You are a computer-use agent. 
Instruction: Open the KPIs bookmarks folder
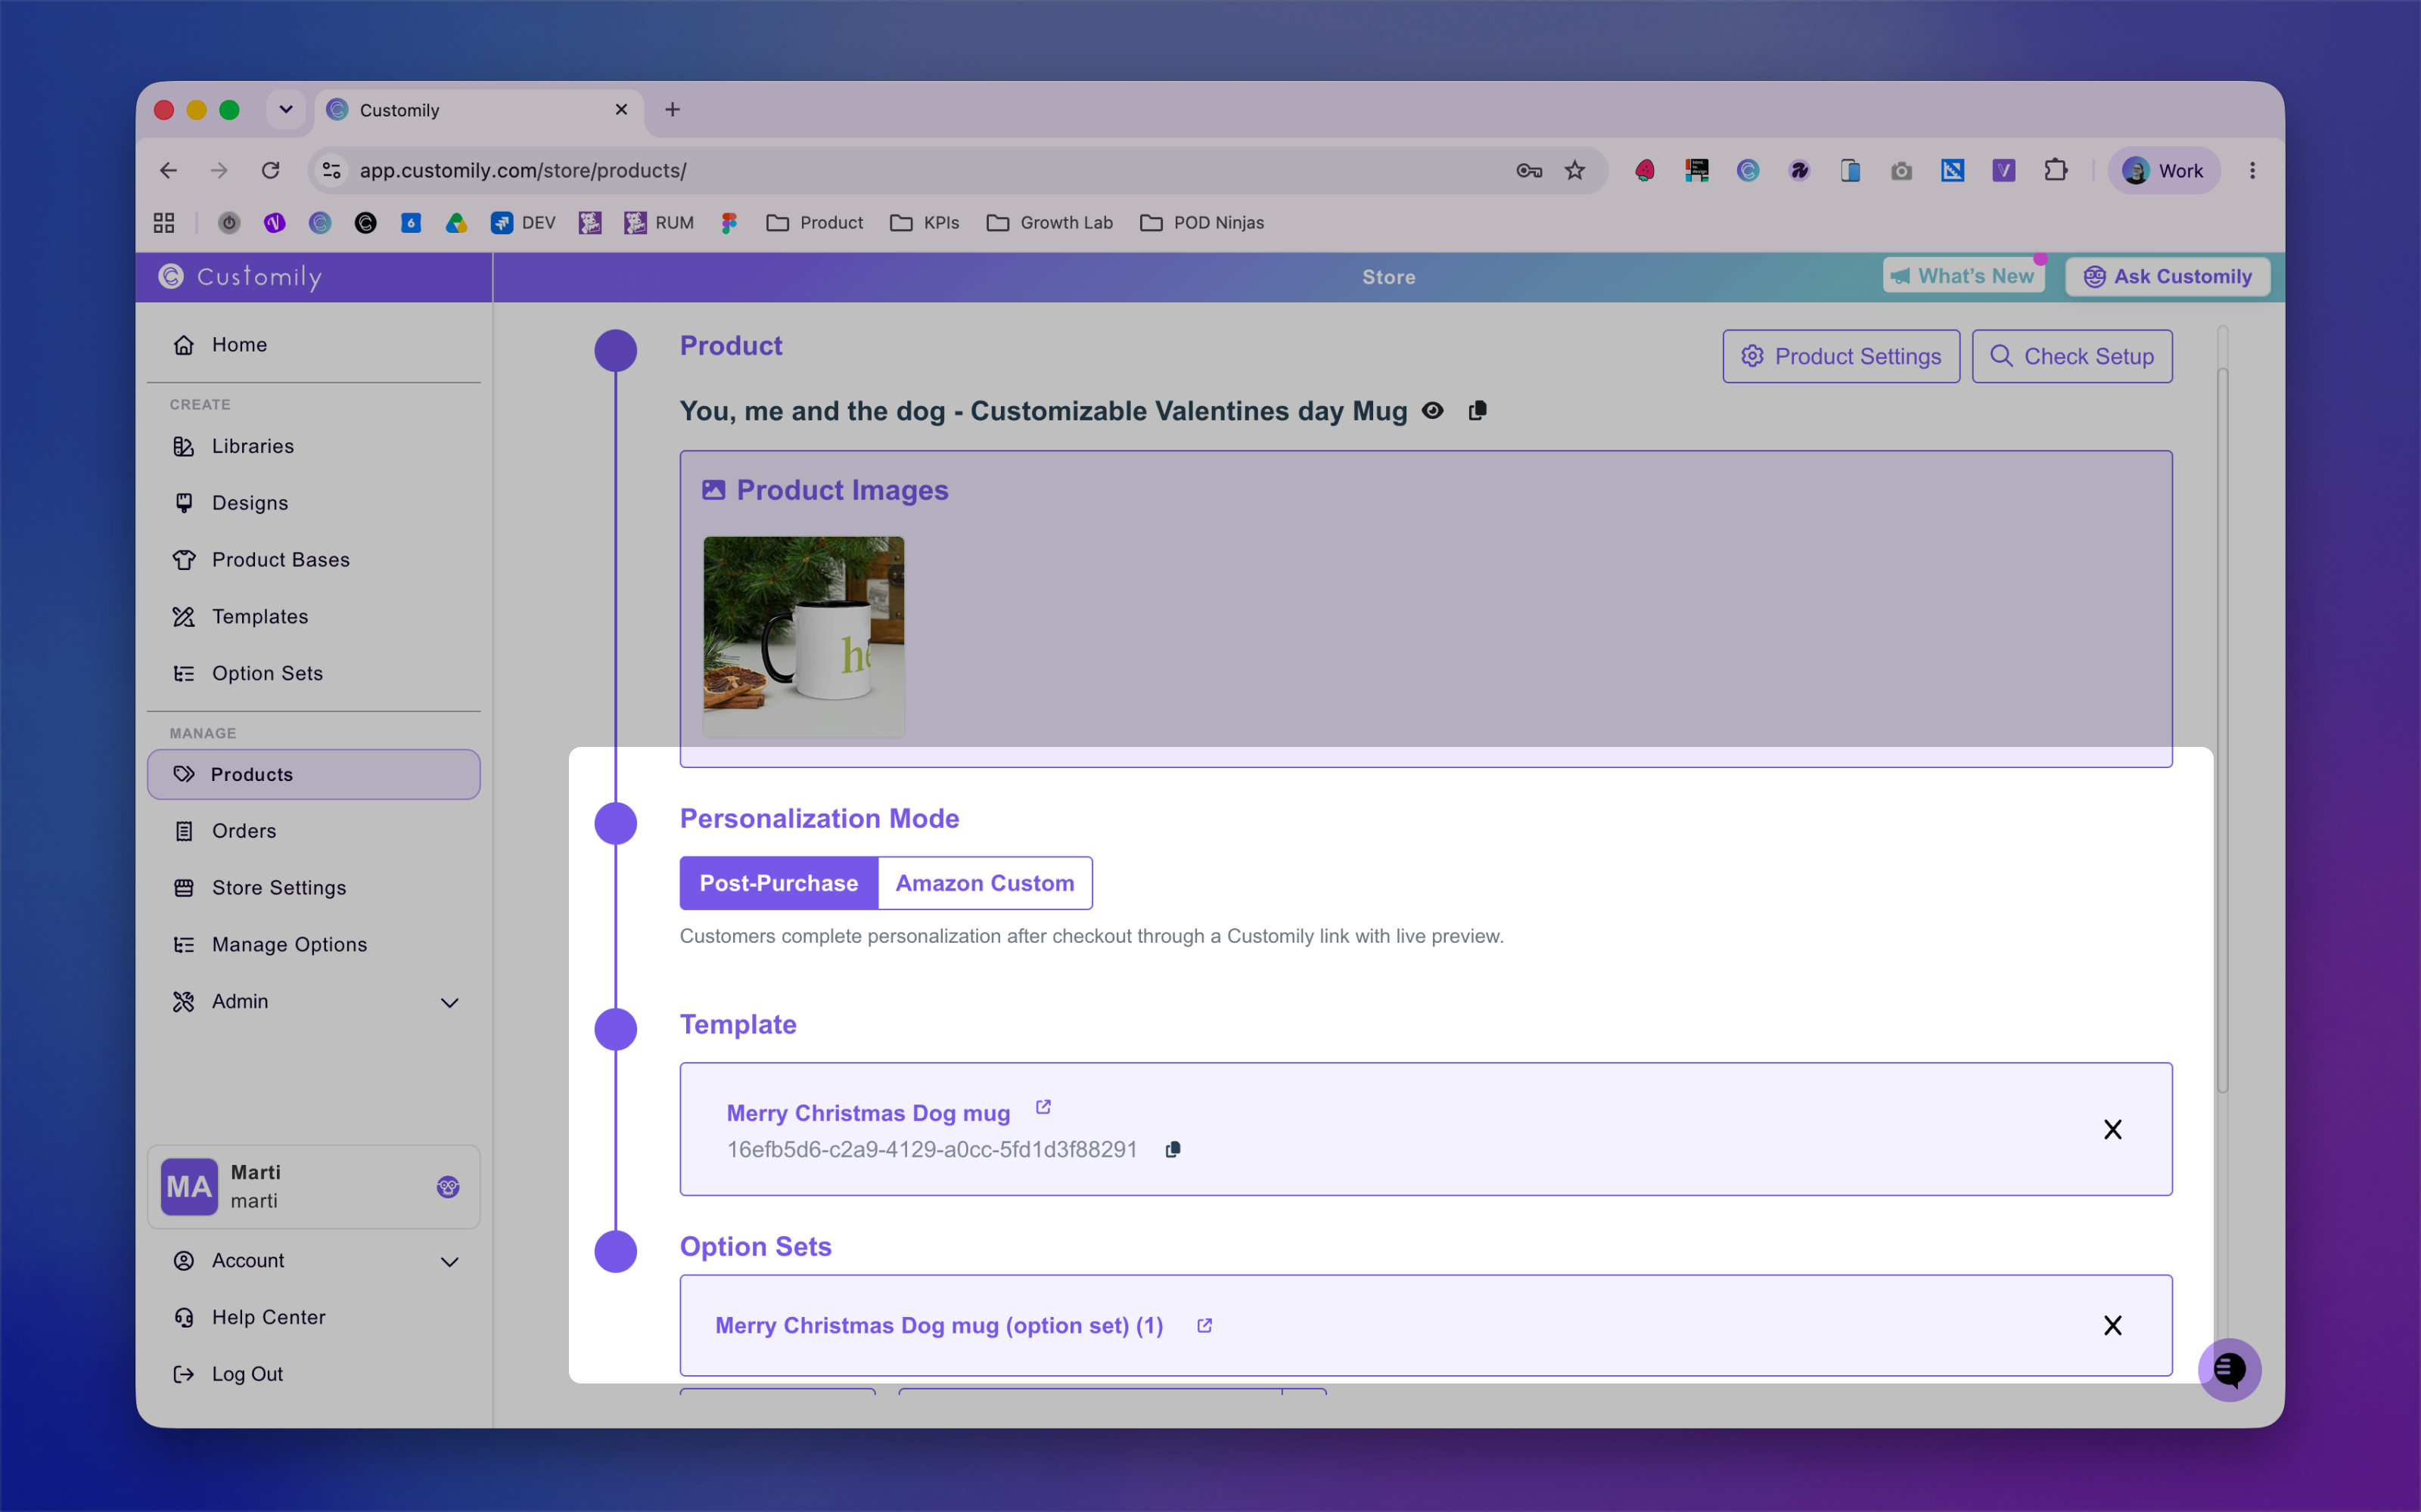925,223
